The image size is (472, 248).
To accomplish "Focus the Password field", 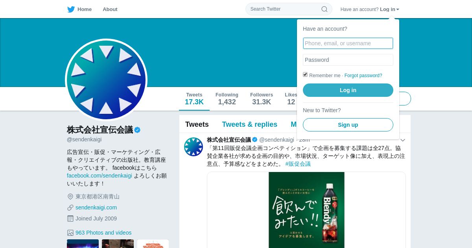I will (x=348, y=60).
